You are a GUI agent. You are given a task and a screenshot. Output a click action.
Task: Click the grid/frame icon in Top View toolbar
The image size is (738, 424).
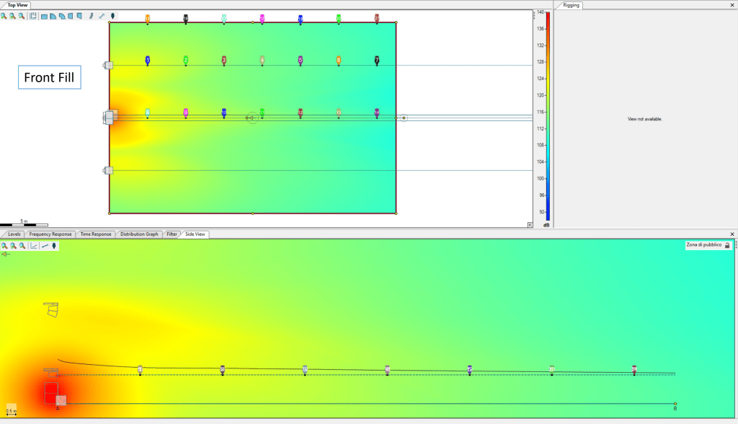pyautogui.click(x=33, y=15)
